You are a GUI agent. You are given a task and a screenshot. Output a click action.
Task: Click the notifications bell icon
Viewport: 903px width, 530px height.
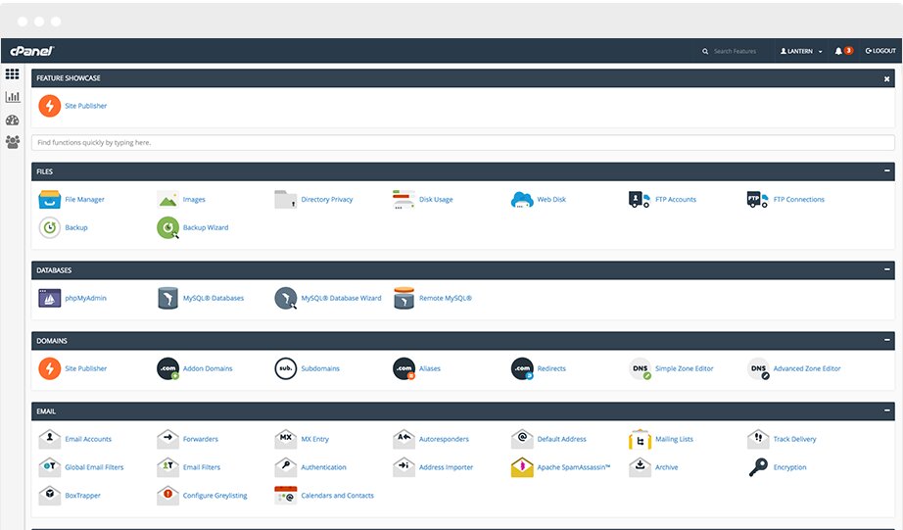pos(839,51)
